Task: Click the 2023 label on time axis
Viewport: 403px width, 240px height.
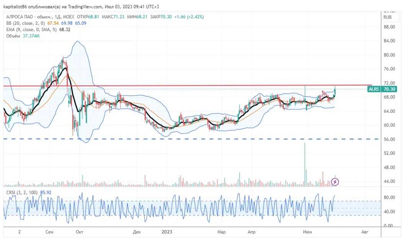Action: point(167,232)
